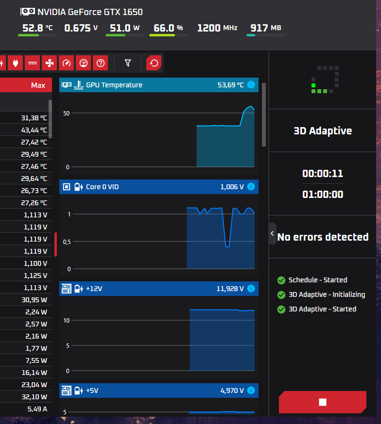Click the 31,38 °C max value row
This screenshot has width=381, height=424.
26,118
